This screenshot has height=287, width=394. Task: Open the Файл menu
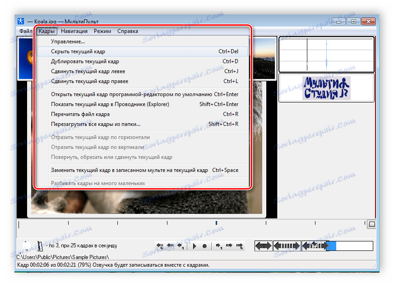[26, 31]
